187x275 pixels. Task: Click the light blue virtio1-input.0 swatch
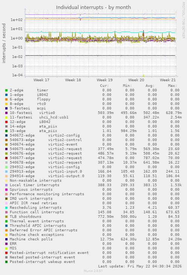tap(6, 172)
